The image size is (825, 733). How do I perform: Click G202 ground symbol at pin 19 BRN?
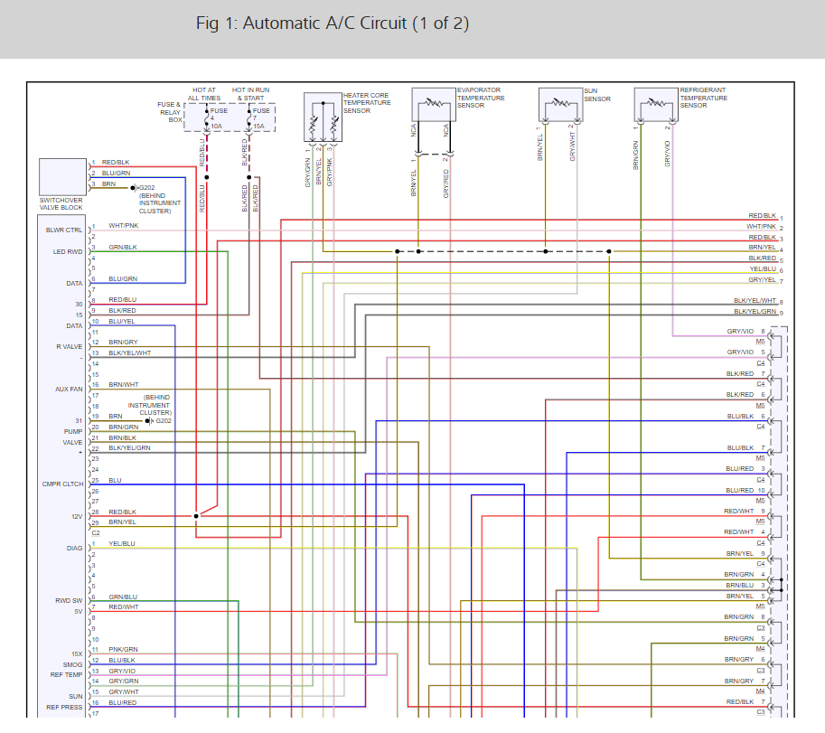[149, 421]
